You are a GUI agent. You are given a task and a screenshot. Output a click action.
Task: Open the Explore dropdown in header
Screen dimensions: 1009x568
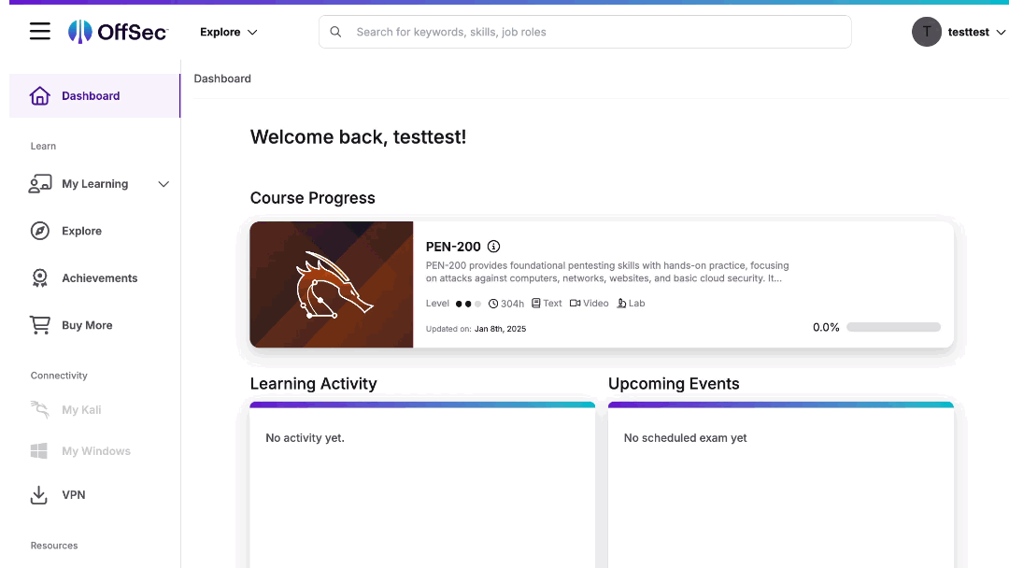229,32
